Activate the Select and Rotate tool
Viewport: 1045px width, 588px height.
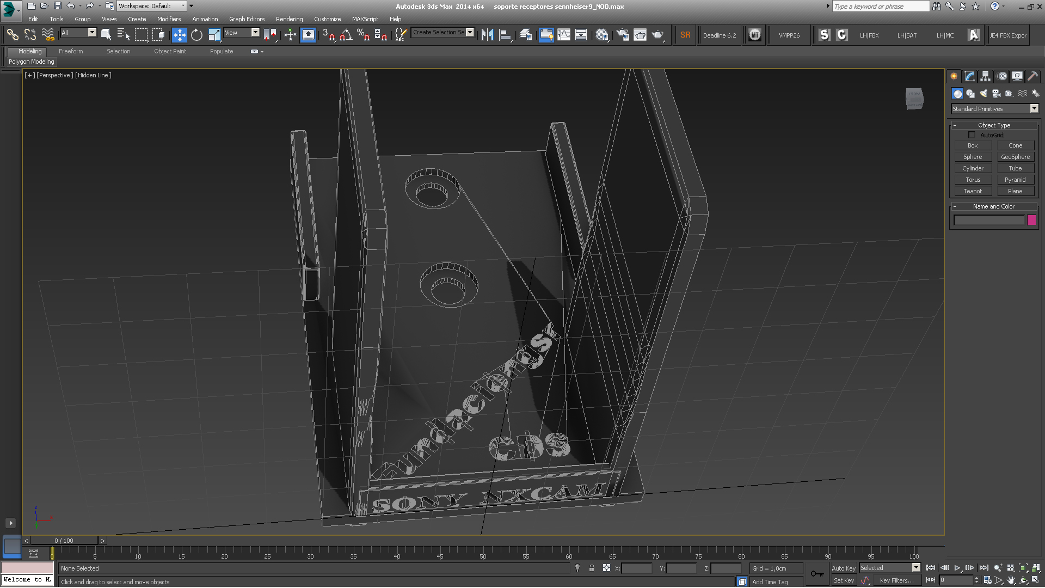(196, 35)
